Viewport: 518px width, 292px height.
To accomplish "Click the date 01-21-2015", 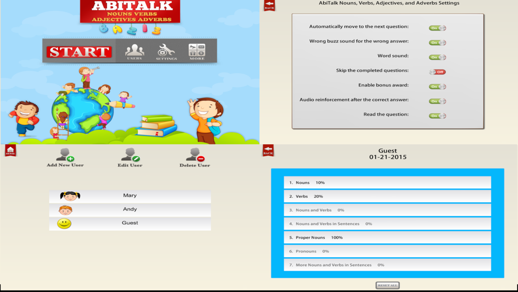I will (x=388, y=157).
